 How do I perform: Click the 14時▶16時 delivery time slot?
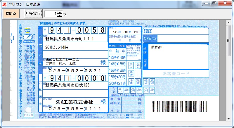[117, 64]
